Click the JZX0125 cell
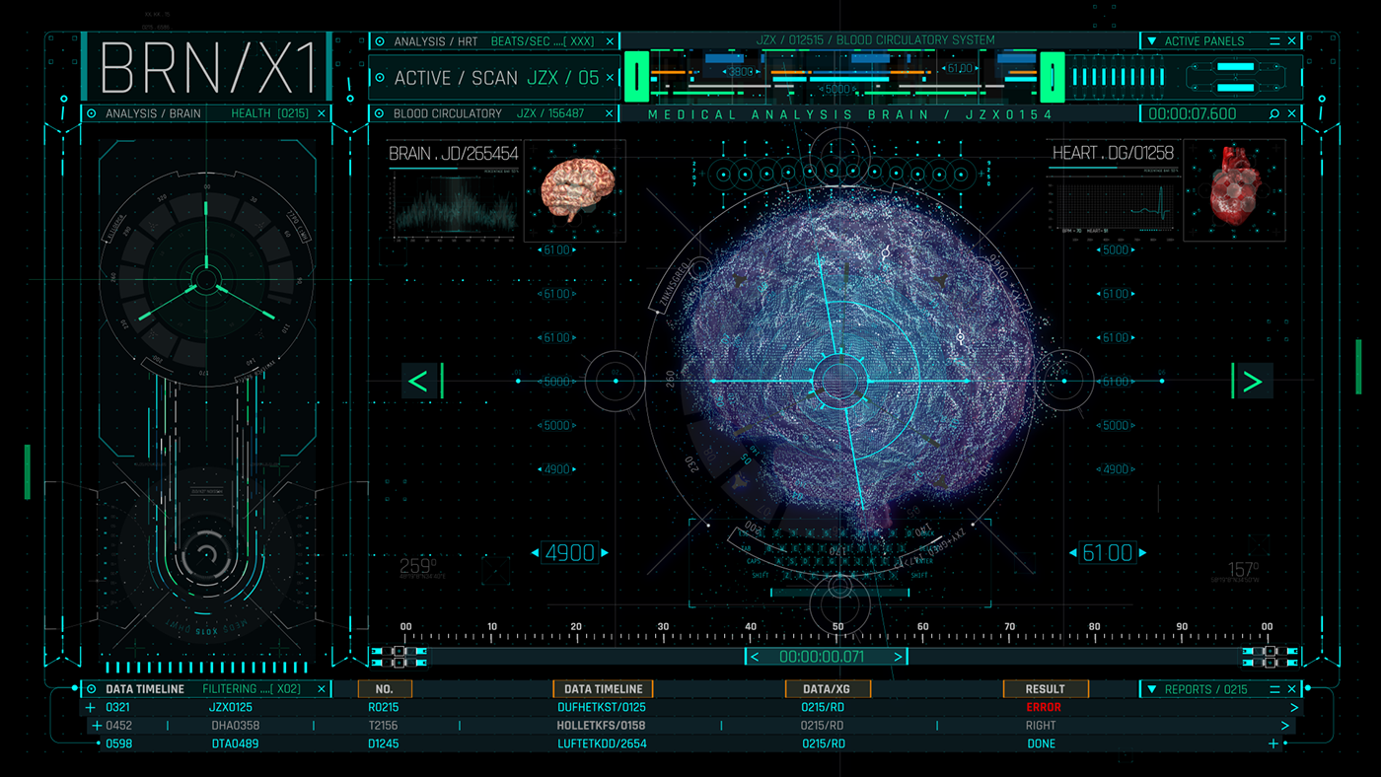 click(231, 707)
